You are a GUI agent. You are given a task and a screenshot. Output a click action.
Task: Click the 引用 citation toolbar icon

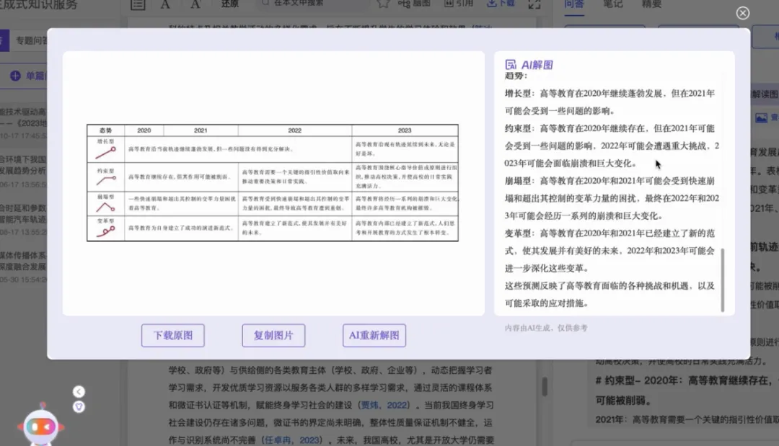point(458,4)
